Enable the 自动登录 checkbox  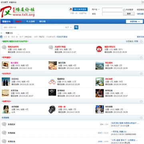pos(124,10)
